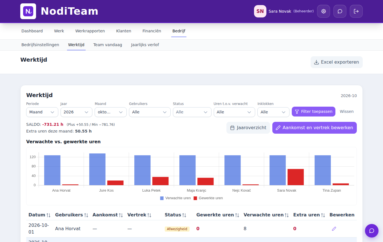
Task: Open the Periode dropdown
Action: pyautogui.click(x=42, y=112)
